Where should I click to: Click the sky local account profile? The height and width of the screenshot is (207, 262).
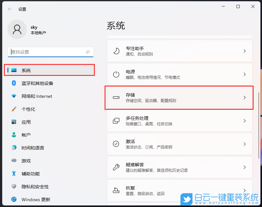tap(32, 29)
